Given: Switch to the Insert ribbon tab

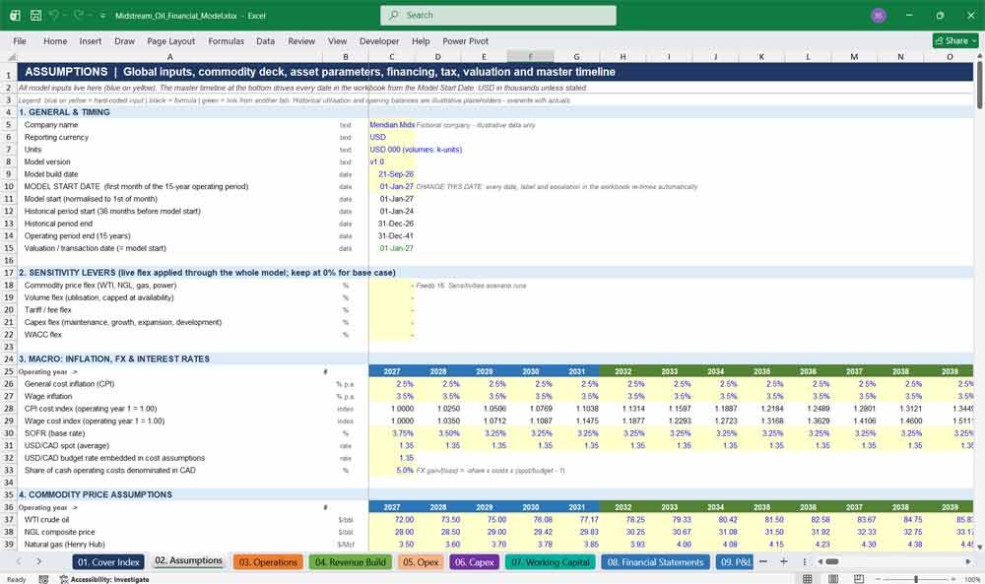Looking at the screenshot, I should pos(91,40).
